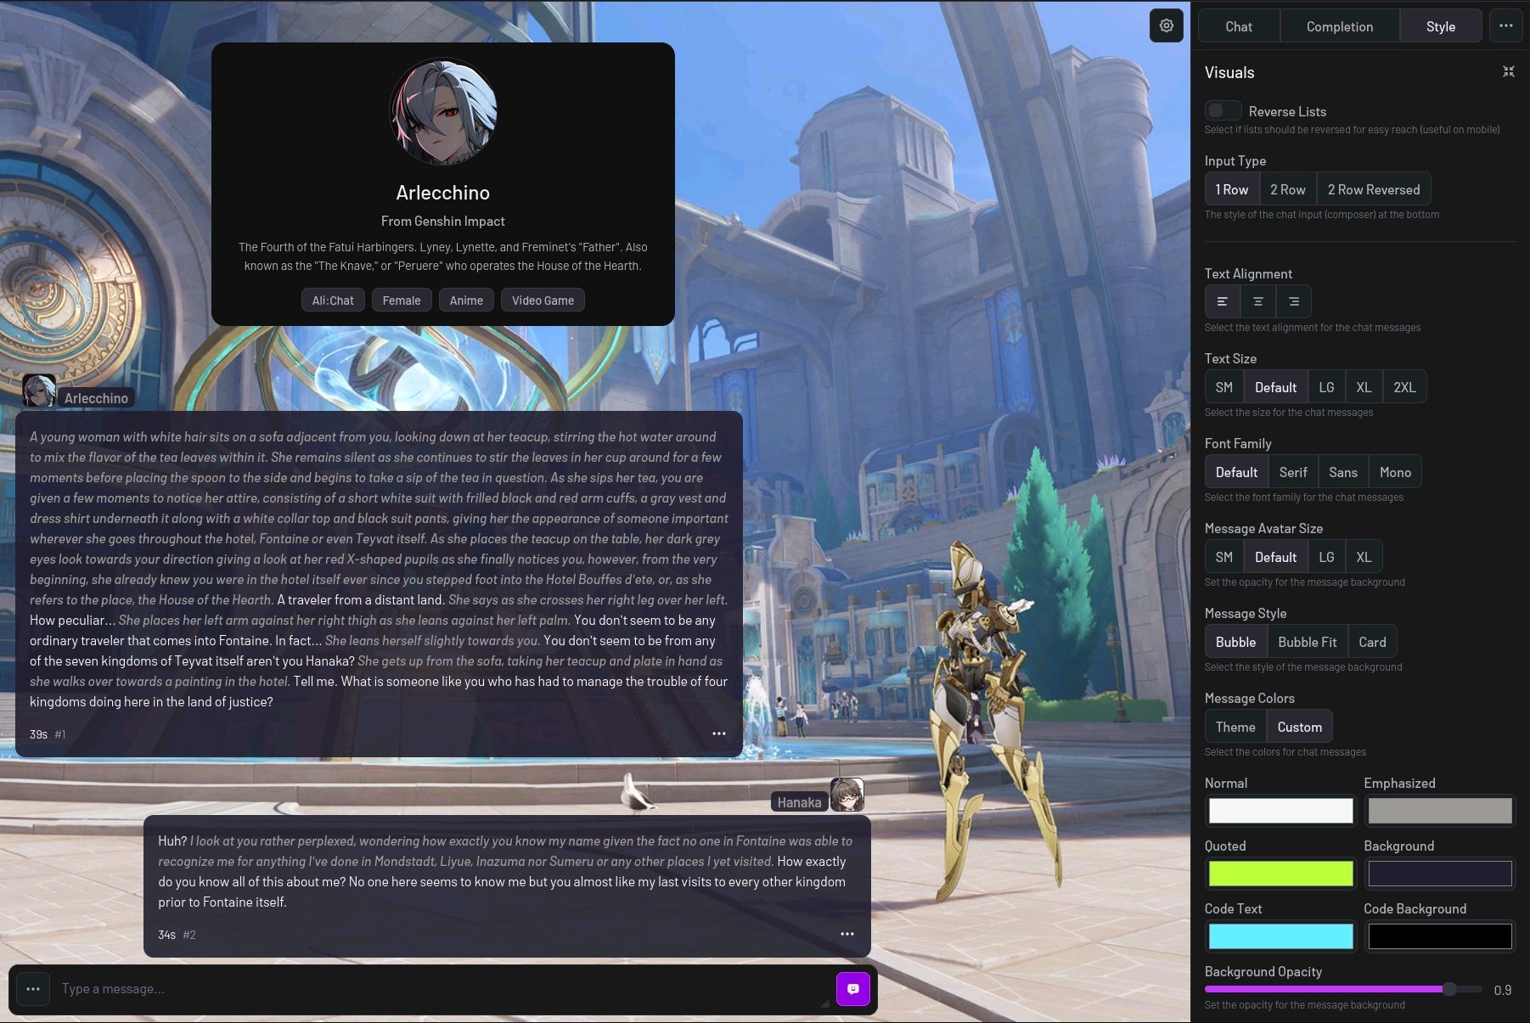
Task: Choose Sans font family
Action: tap(1343, 472)
